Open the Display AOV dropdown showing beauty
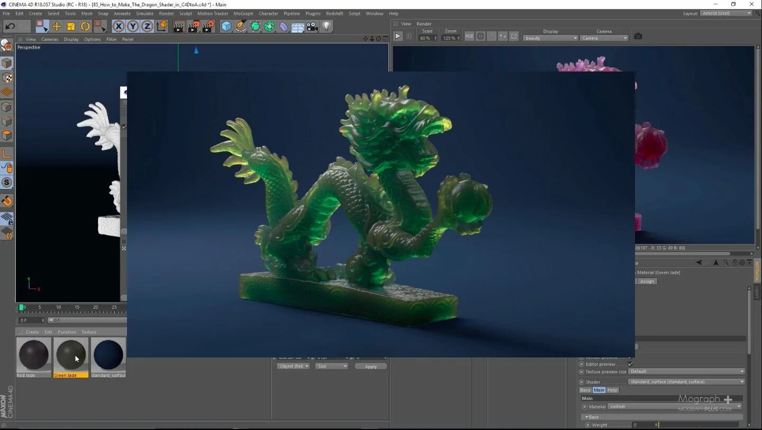 pyautogui.click(x=550, y=38)
